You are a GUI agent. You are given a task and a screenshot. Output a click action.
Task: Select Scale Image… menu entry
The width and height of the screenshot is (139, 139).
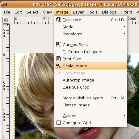point(91,66)
